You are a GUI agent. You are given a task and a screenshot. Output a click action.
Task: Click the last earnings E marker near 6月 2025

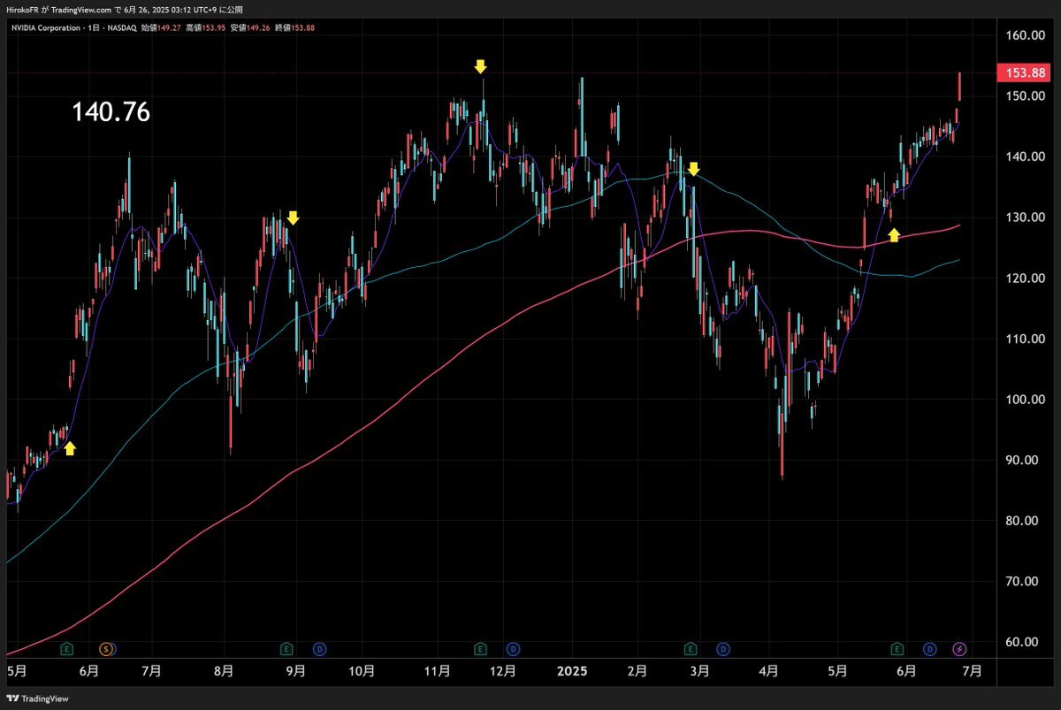pos(897,649)
